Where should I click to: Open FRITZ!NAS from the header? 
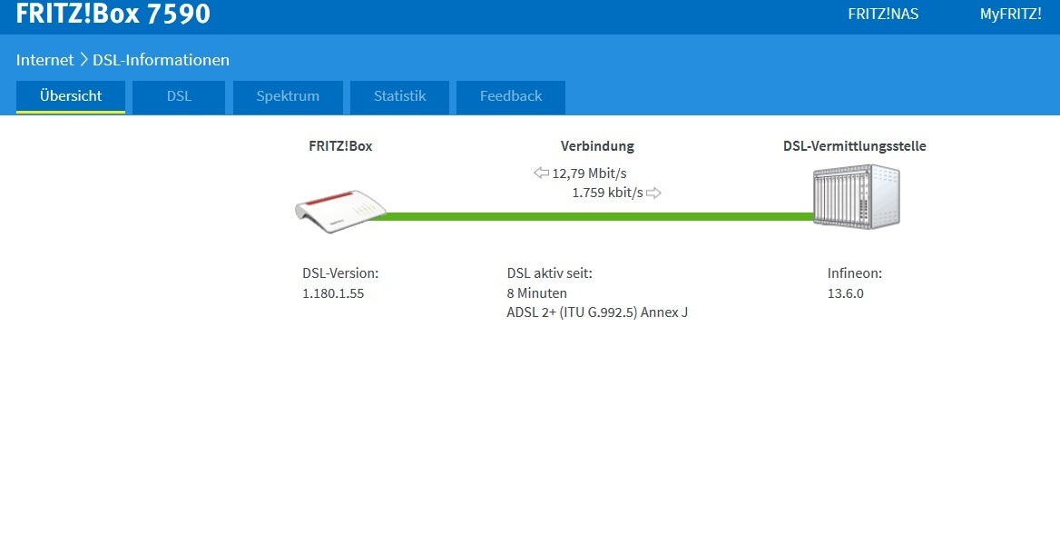click(x=883, y=14)
